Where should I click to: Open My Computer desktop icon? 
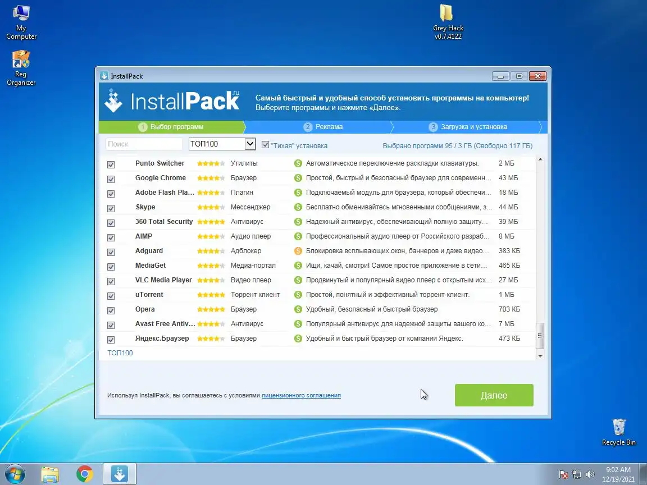click(x=21, y=22)
